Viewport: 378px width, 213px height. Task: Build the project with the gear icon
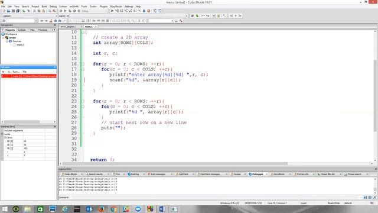[61, 11]
